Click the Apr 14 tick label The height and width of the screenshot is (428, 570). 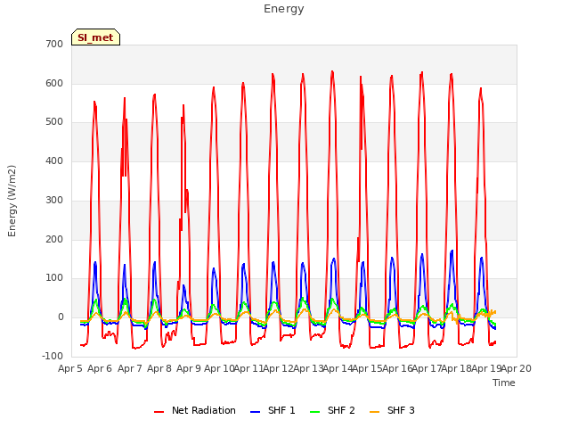(338, 368)
